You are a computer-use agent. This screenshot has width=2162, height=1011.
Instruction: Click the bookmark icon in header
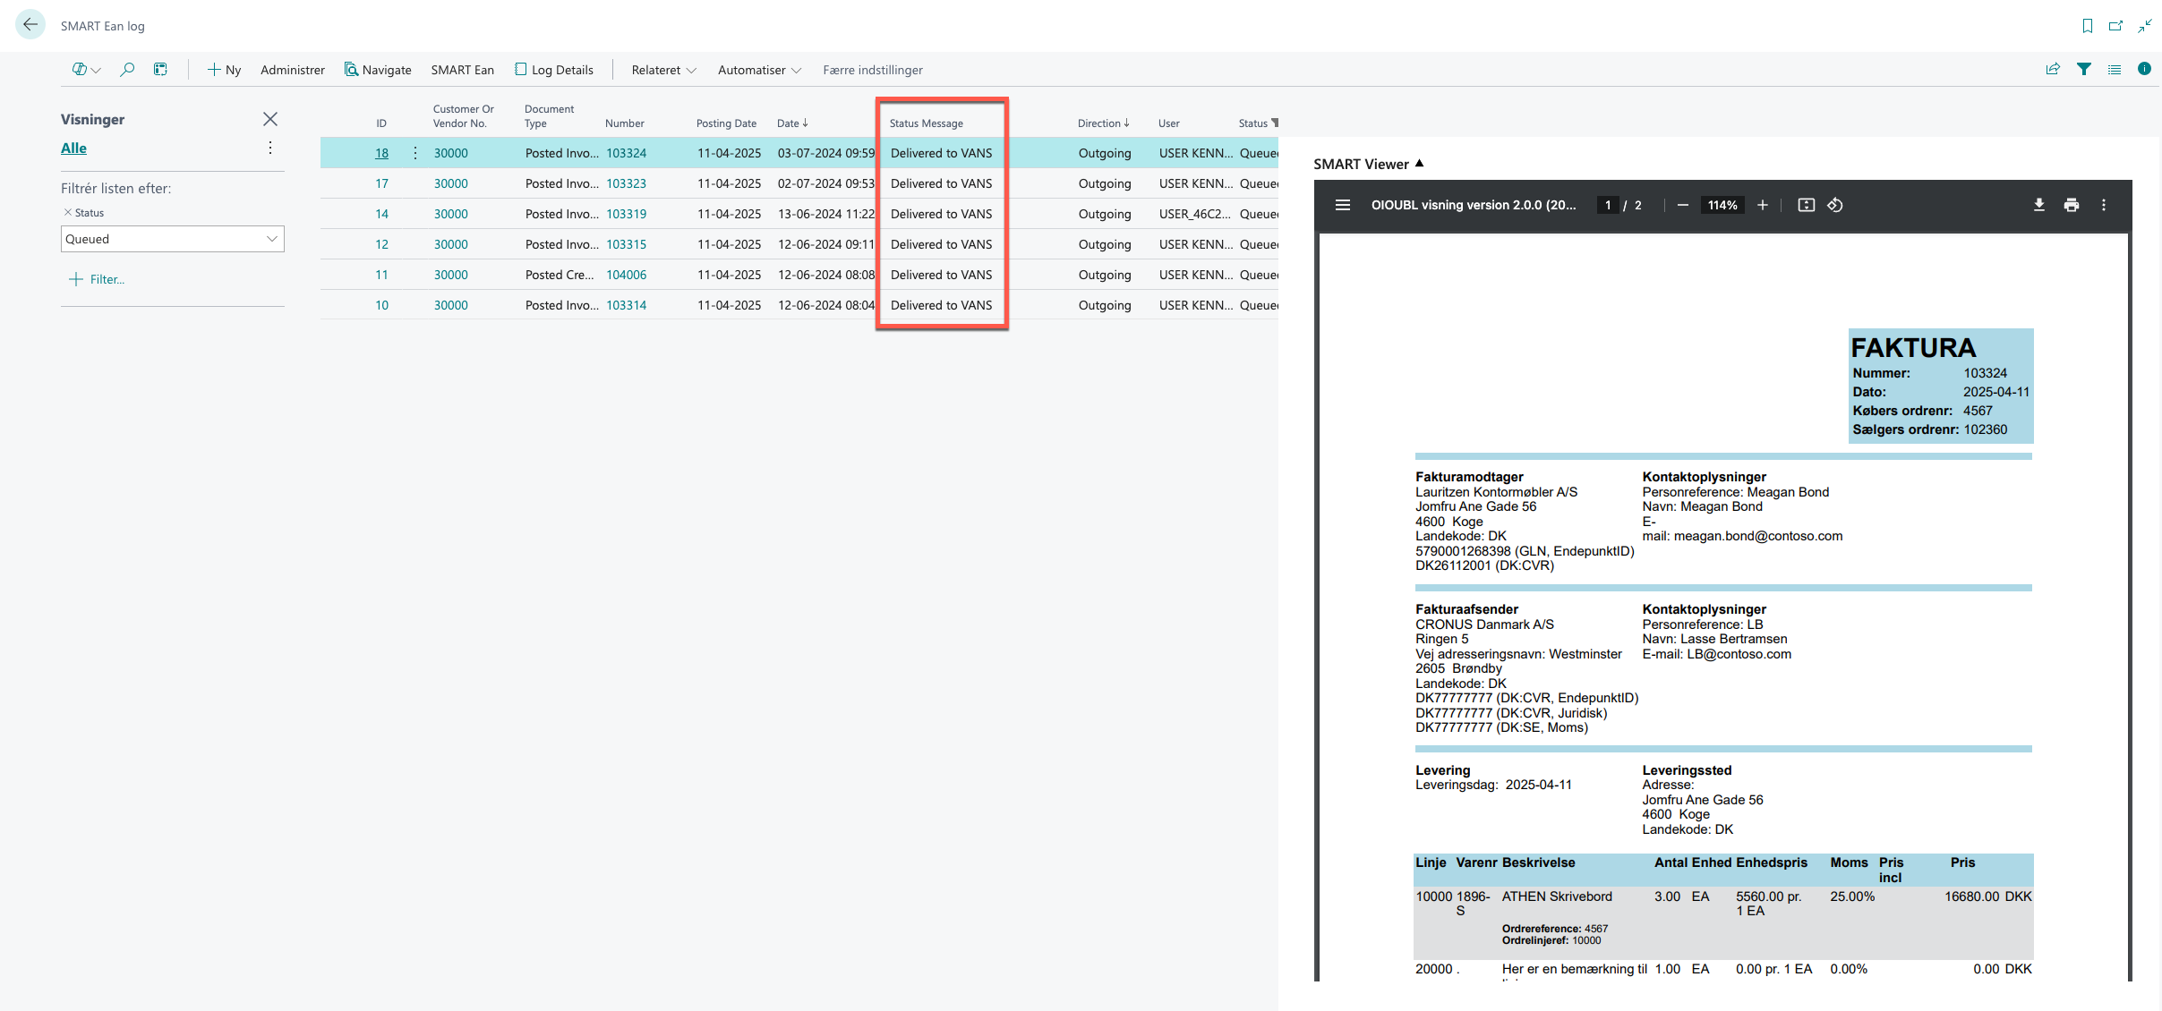click(2087, 26)
